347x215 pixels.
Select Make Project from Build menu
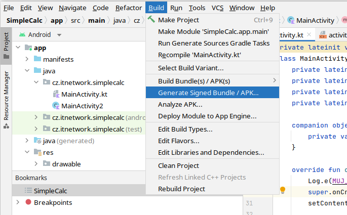tap(212, 20)
